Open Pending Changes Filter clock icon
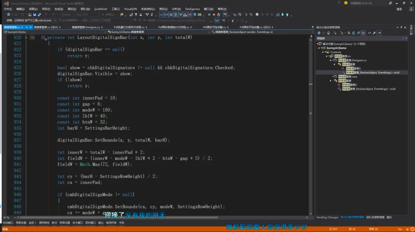The height and width of the screenshot is (232, 415). click(342, 33)
